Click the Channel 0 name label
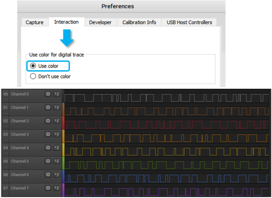 (20, 94)
